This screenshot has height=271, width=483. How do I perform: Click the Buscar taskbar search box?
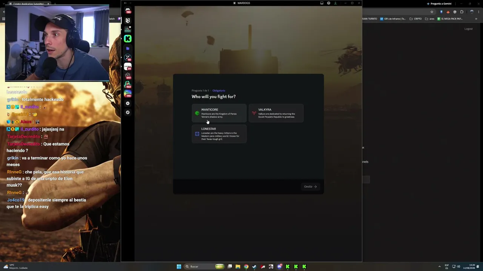tap(204, 266)
